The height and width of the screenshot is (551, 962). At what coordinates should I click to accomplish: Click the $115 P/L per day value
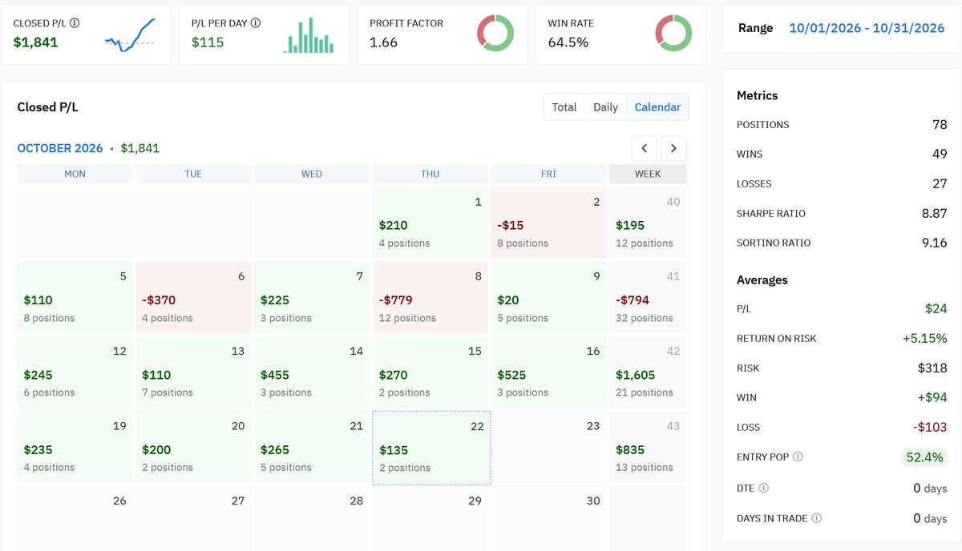coord(208,42)
